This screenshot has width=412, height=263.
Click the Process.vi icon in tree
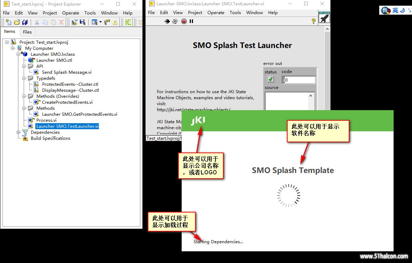31,120
